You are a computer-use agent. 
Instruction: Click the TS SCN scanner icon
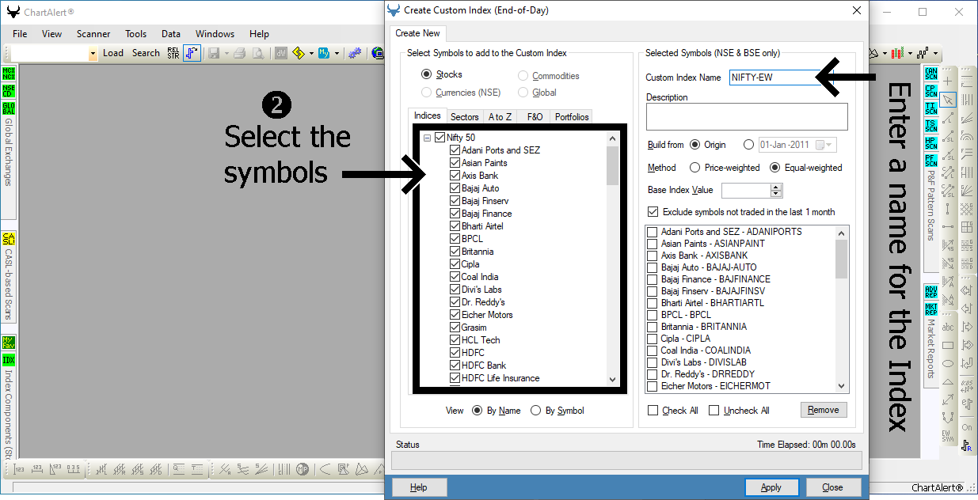click(x=930, y=126)
